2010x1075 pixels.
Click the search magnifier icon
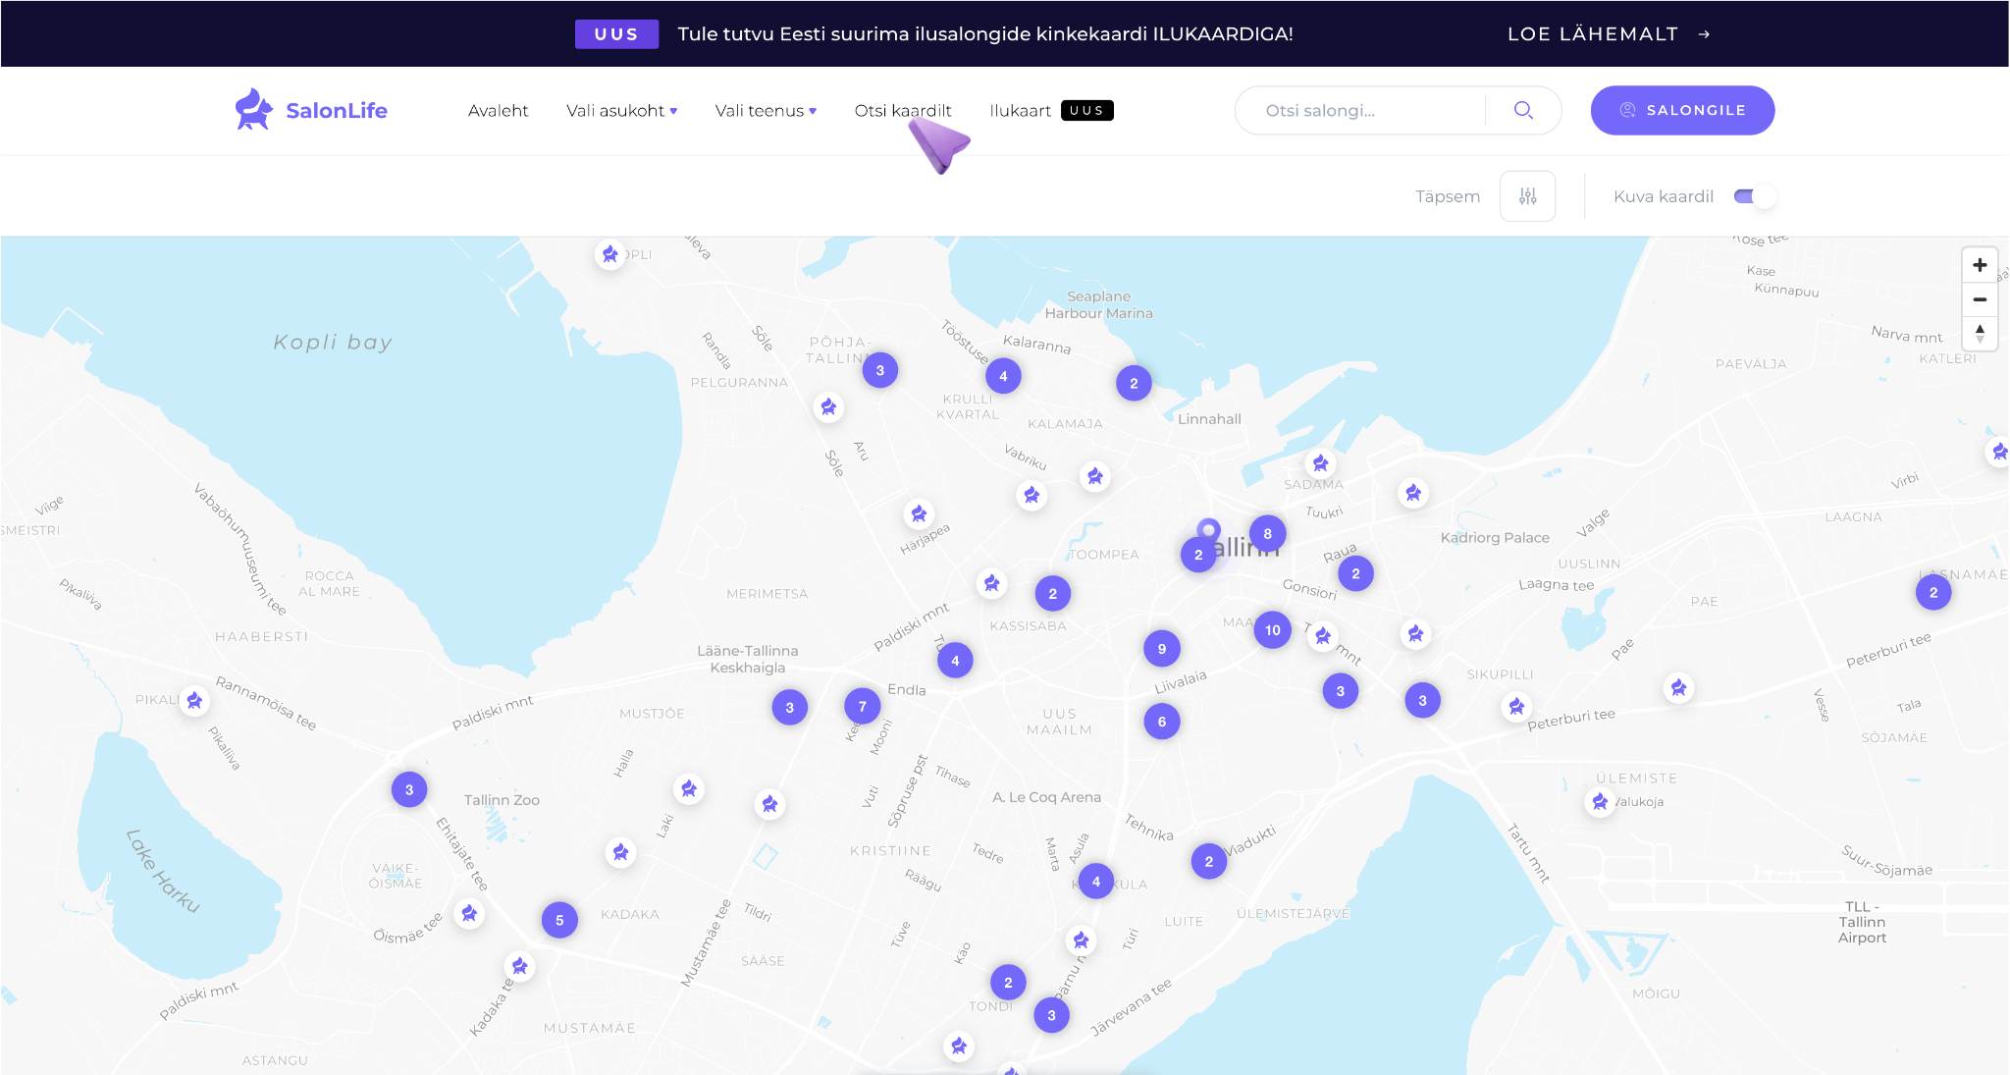(1523, 110)
